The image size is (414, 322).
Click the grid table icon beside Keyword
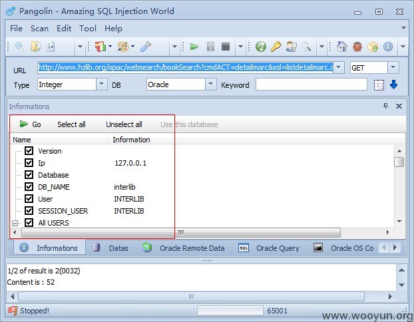[379, 85]
